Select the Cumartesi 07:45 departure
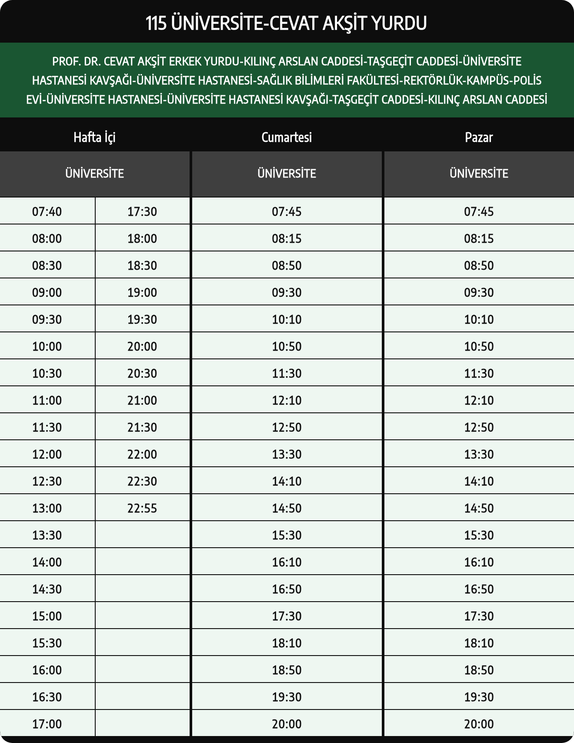The width and height of the screenshot is (574, 743). point(287,211)
